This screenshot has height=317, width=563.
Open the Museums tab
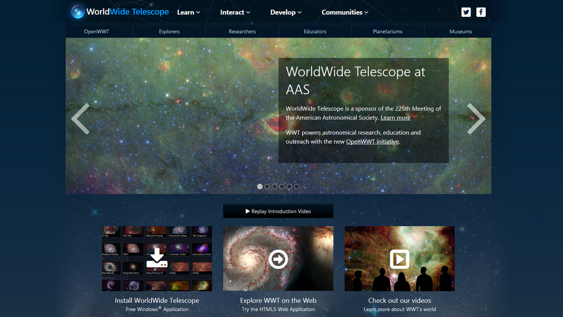(461, 31)
